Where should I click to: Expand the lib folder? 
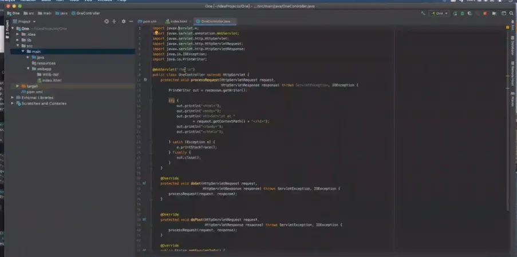(18, 40)
